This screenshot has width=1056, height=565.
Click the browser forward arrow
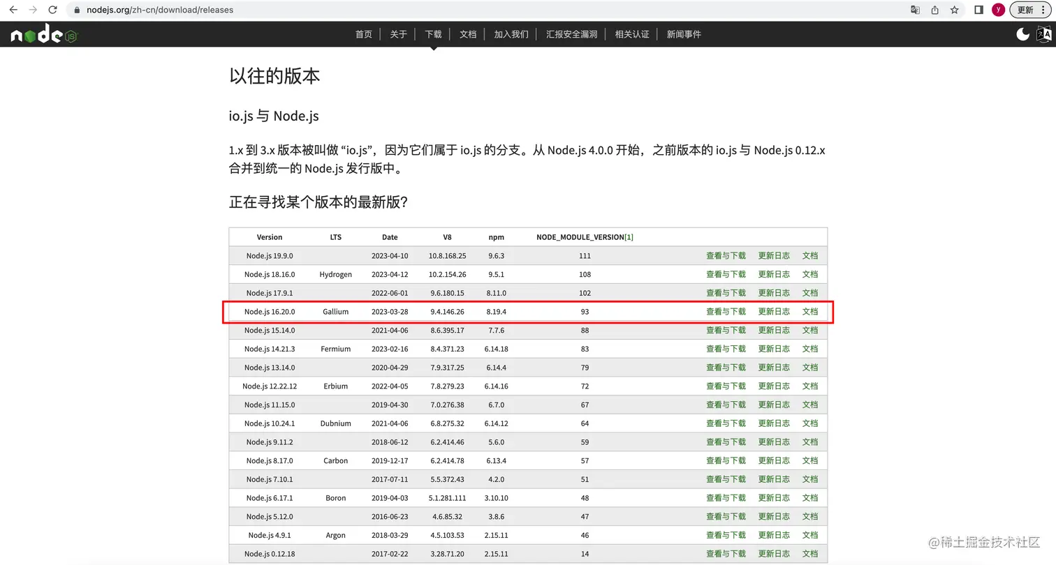pos(33,10)
